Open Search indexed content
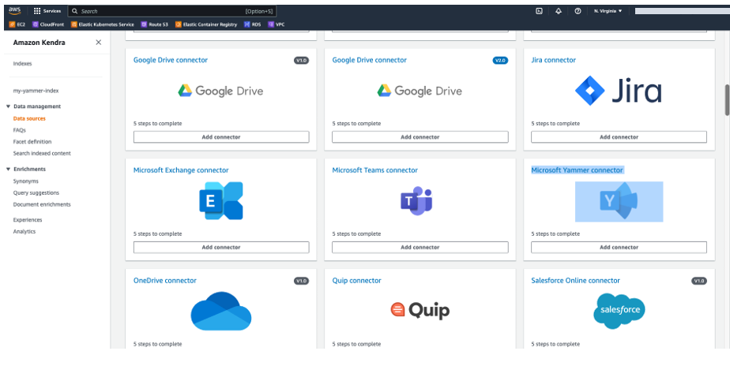730x366 pixels. point(42,154)
